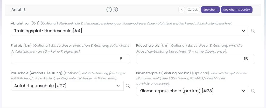Click the Zurück button

[193, 10]
